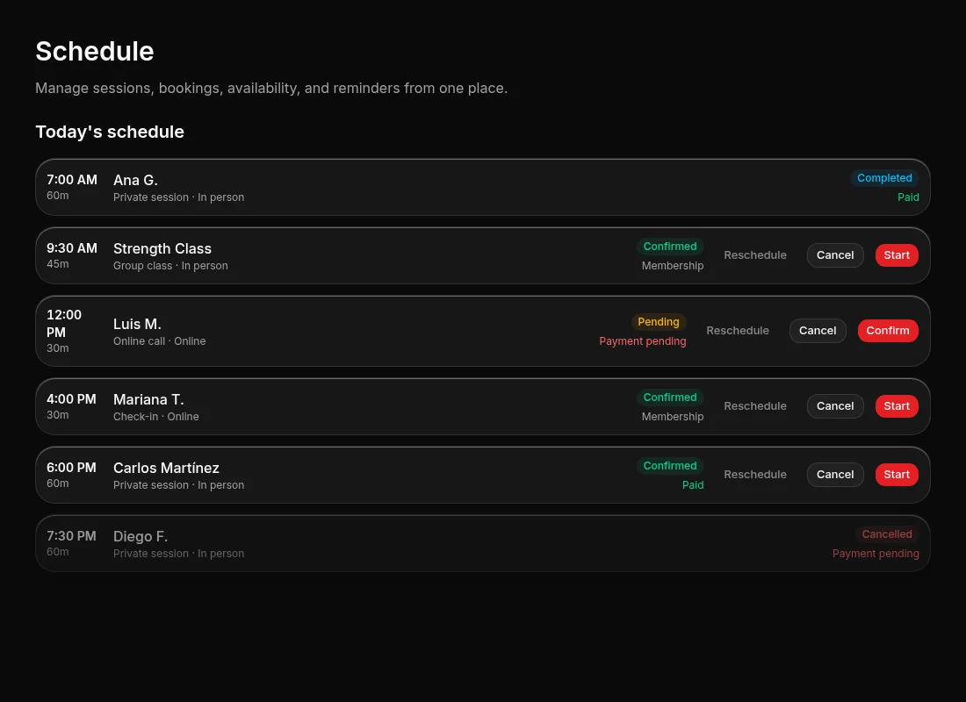This screenshot has width=966, height=702.
Task: Cancel the Strength Class session
Action: point(835,255)
